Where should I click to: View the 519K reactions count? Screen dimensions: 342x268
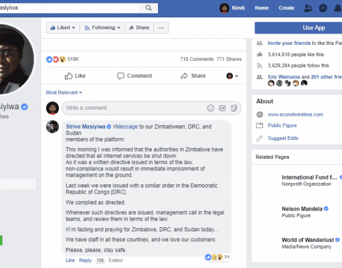pyautogui.click(x=73, y=59)
